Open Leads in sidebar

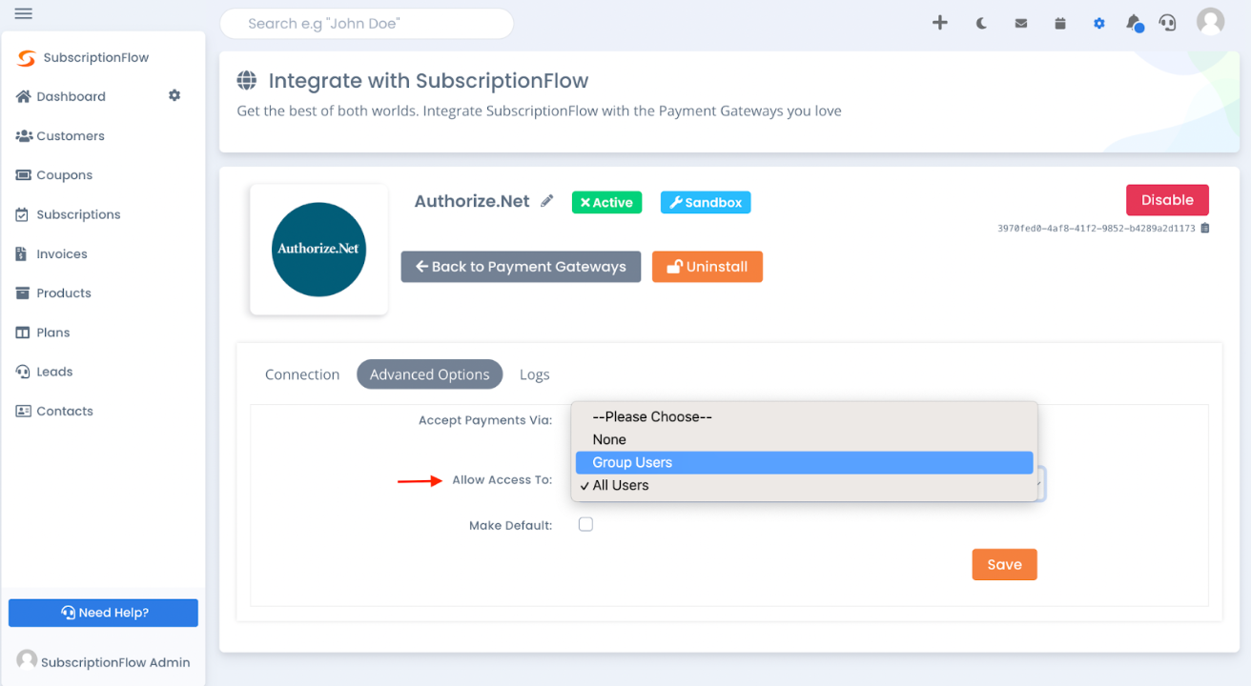[45, 372]
